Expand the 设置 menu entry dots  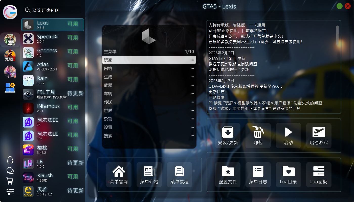coord(192,128)
